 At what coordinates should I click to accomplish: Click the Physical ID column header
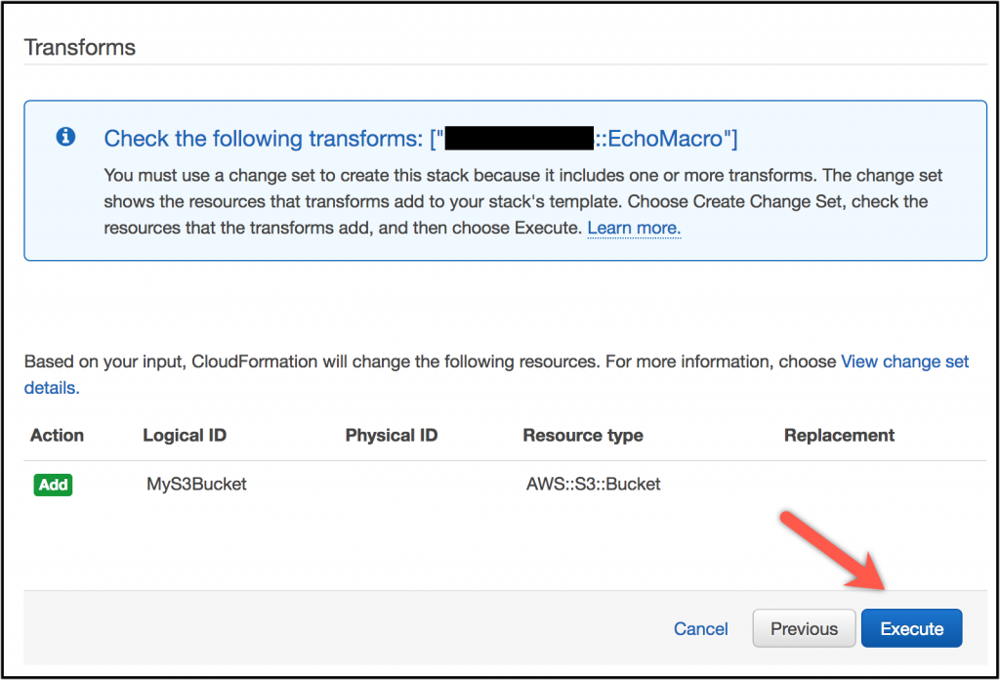coord(392,435)
